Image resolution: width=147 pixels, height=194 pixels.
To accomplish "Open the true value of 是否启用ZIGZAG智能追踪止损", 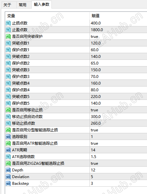I will coord(94,163).
